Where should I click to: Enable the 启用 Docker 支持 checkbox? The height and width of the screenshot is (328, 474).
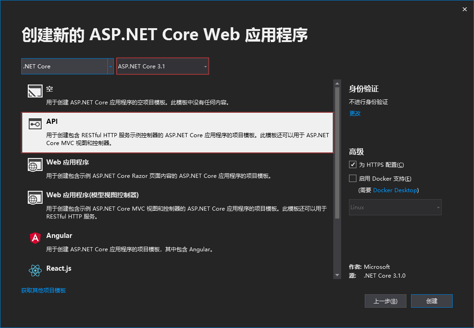[x=352, y=178]
